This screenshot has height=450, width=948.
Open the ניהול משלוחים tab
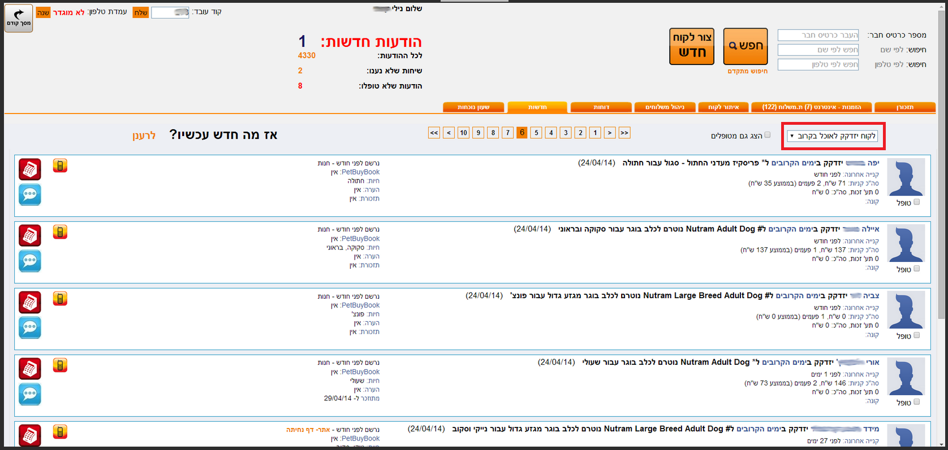click(665, 107)
